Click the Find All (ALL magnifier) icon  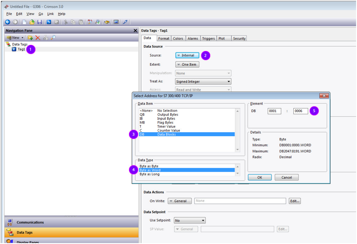coord(90,22)
